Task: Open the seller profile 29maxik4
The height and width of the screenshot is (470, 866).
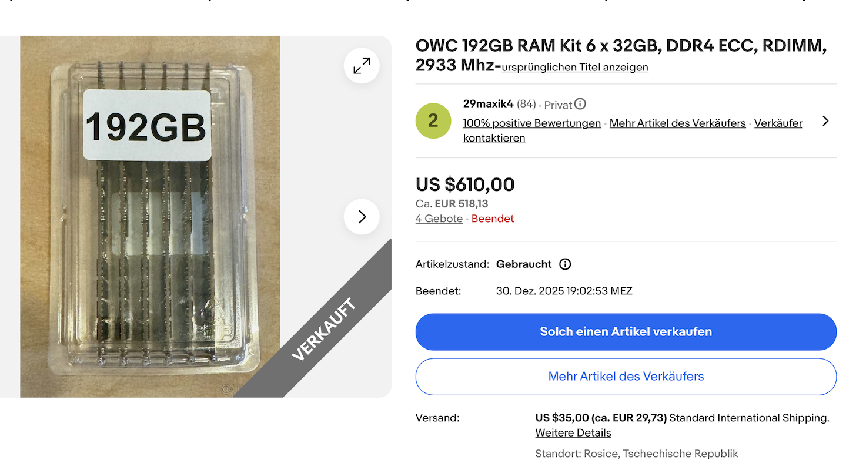Action: (x=487, y=103)
